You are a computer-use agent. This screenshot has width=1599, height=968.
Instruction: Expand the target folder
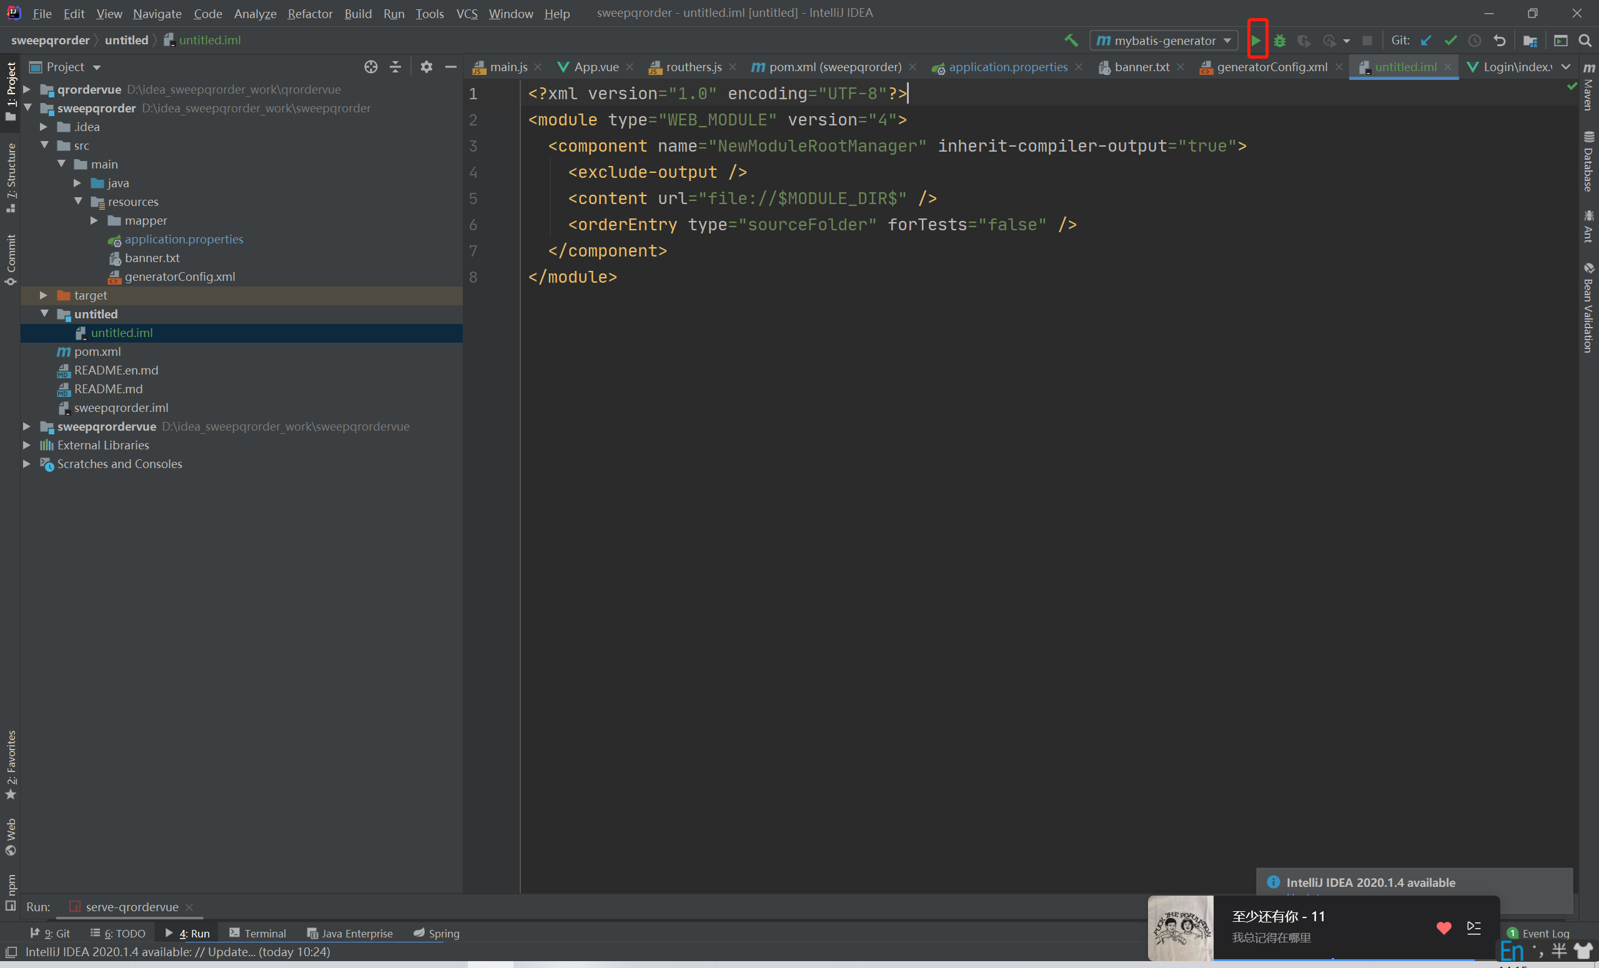click(44, 295)
